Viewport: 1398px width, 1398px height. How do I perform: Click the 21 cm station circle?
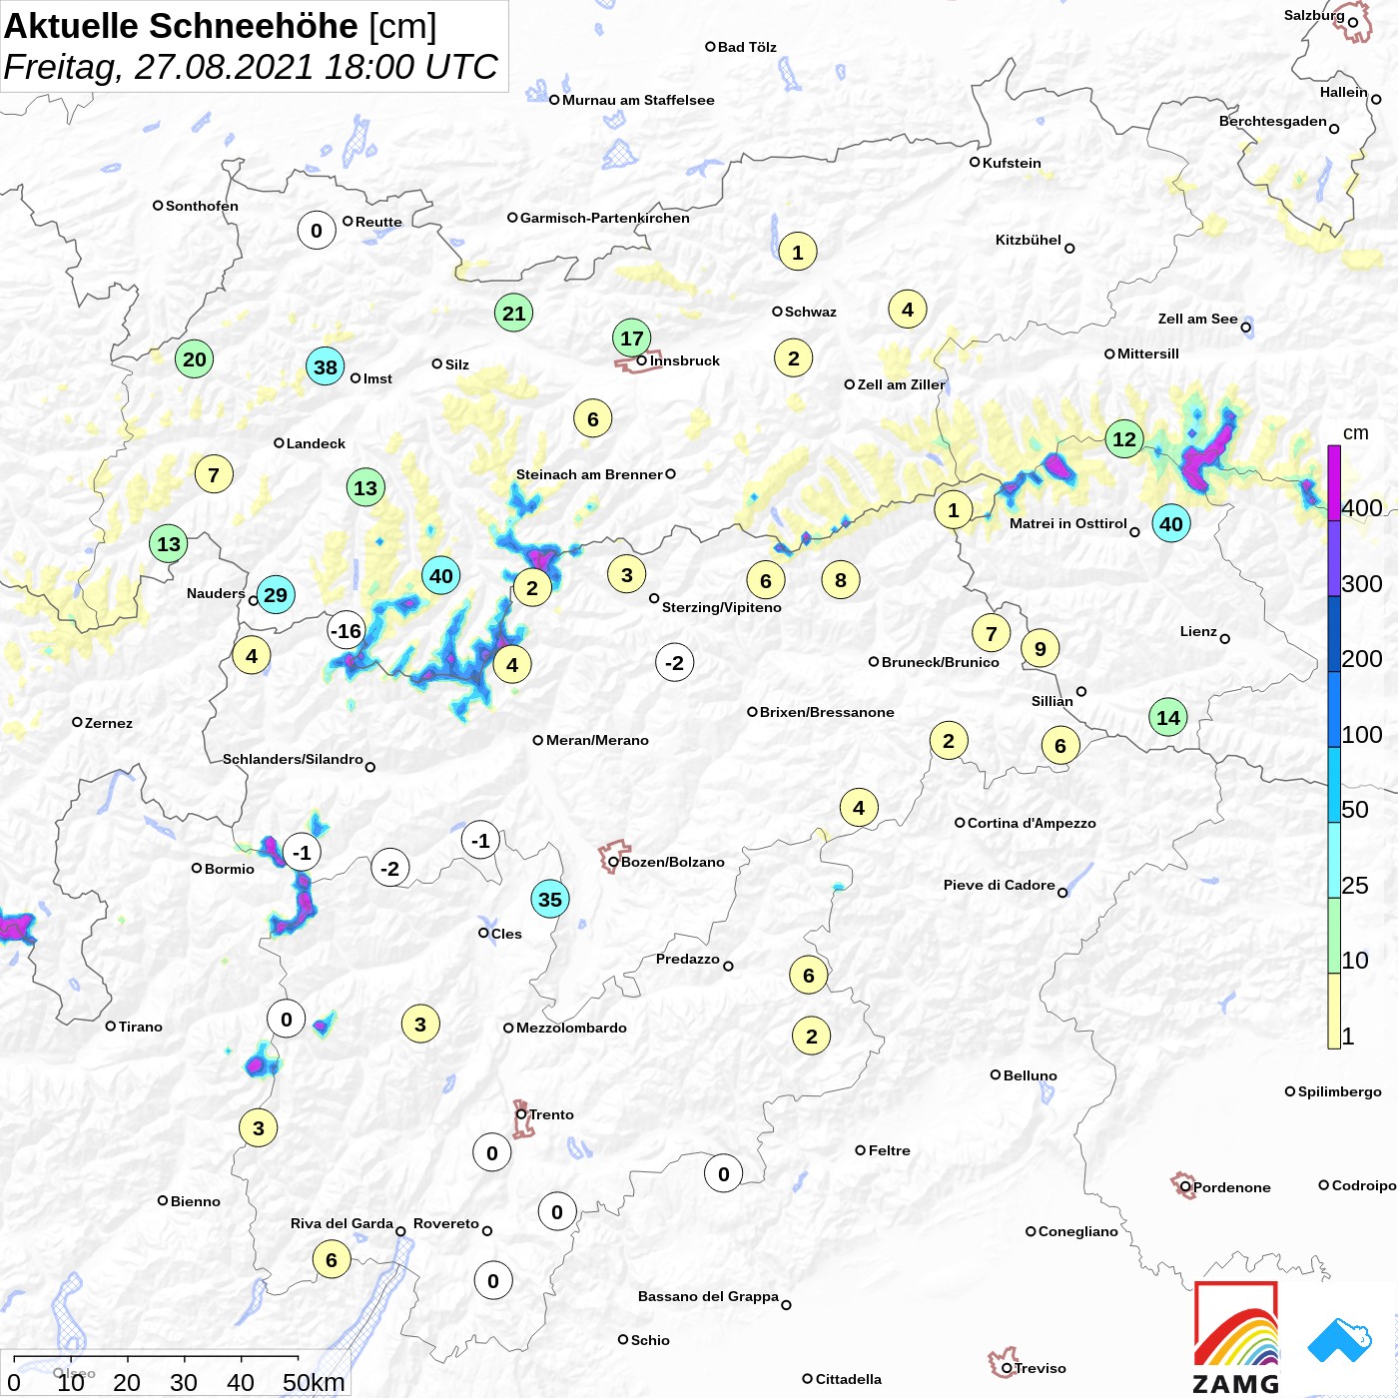pyautogui.click(x=513, y=313)
